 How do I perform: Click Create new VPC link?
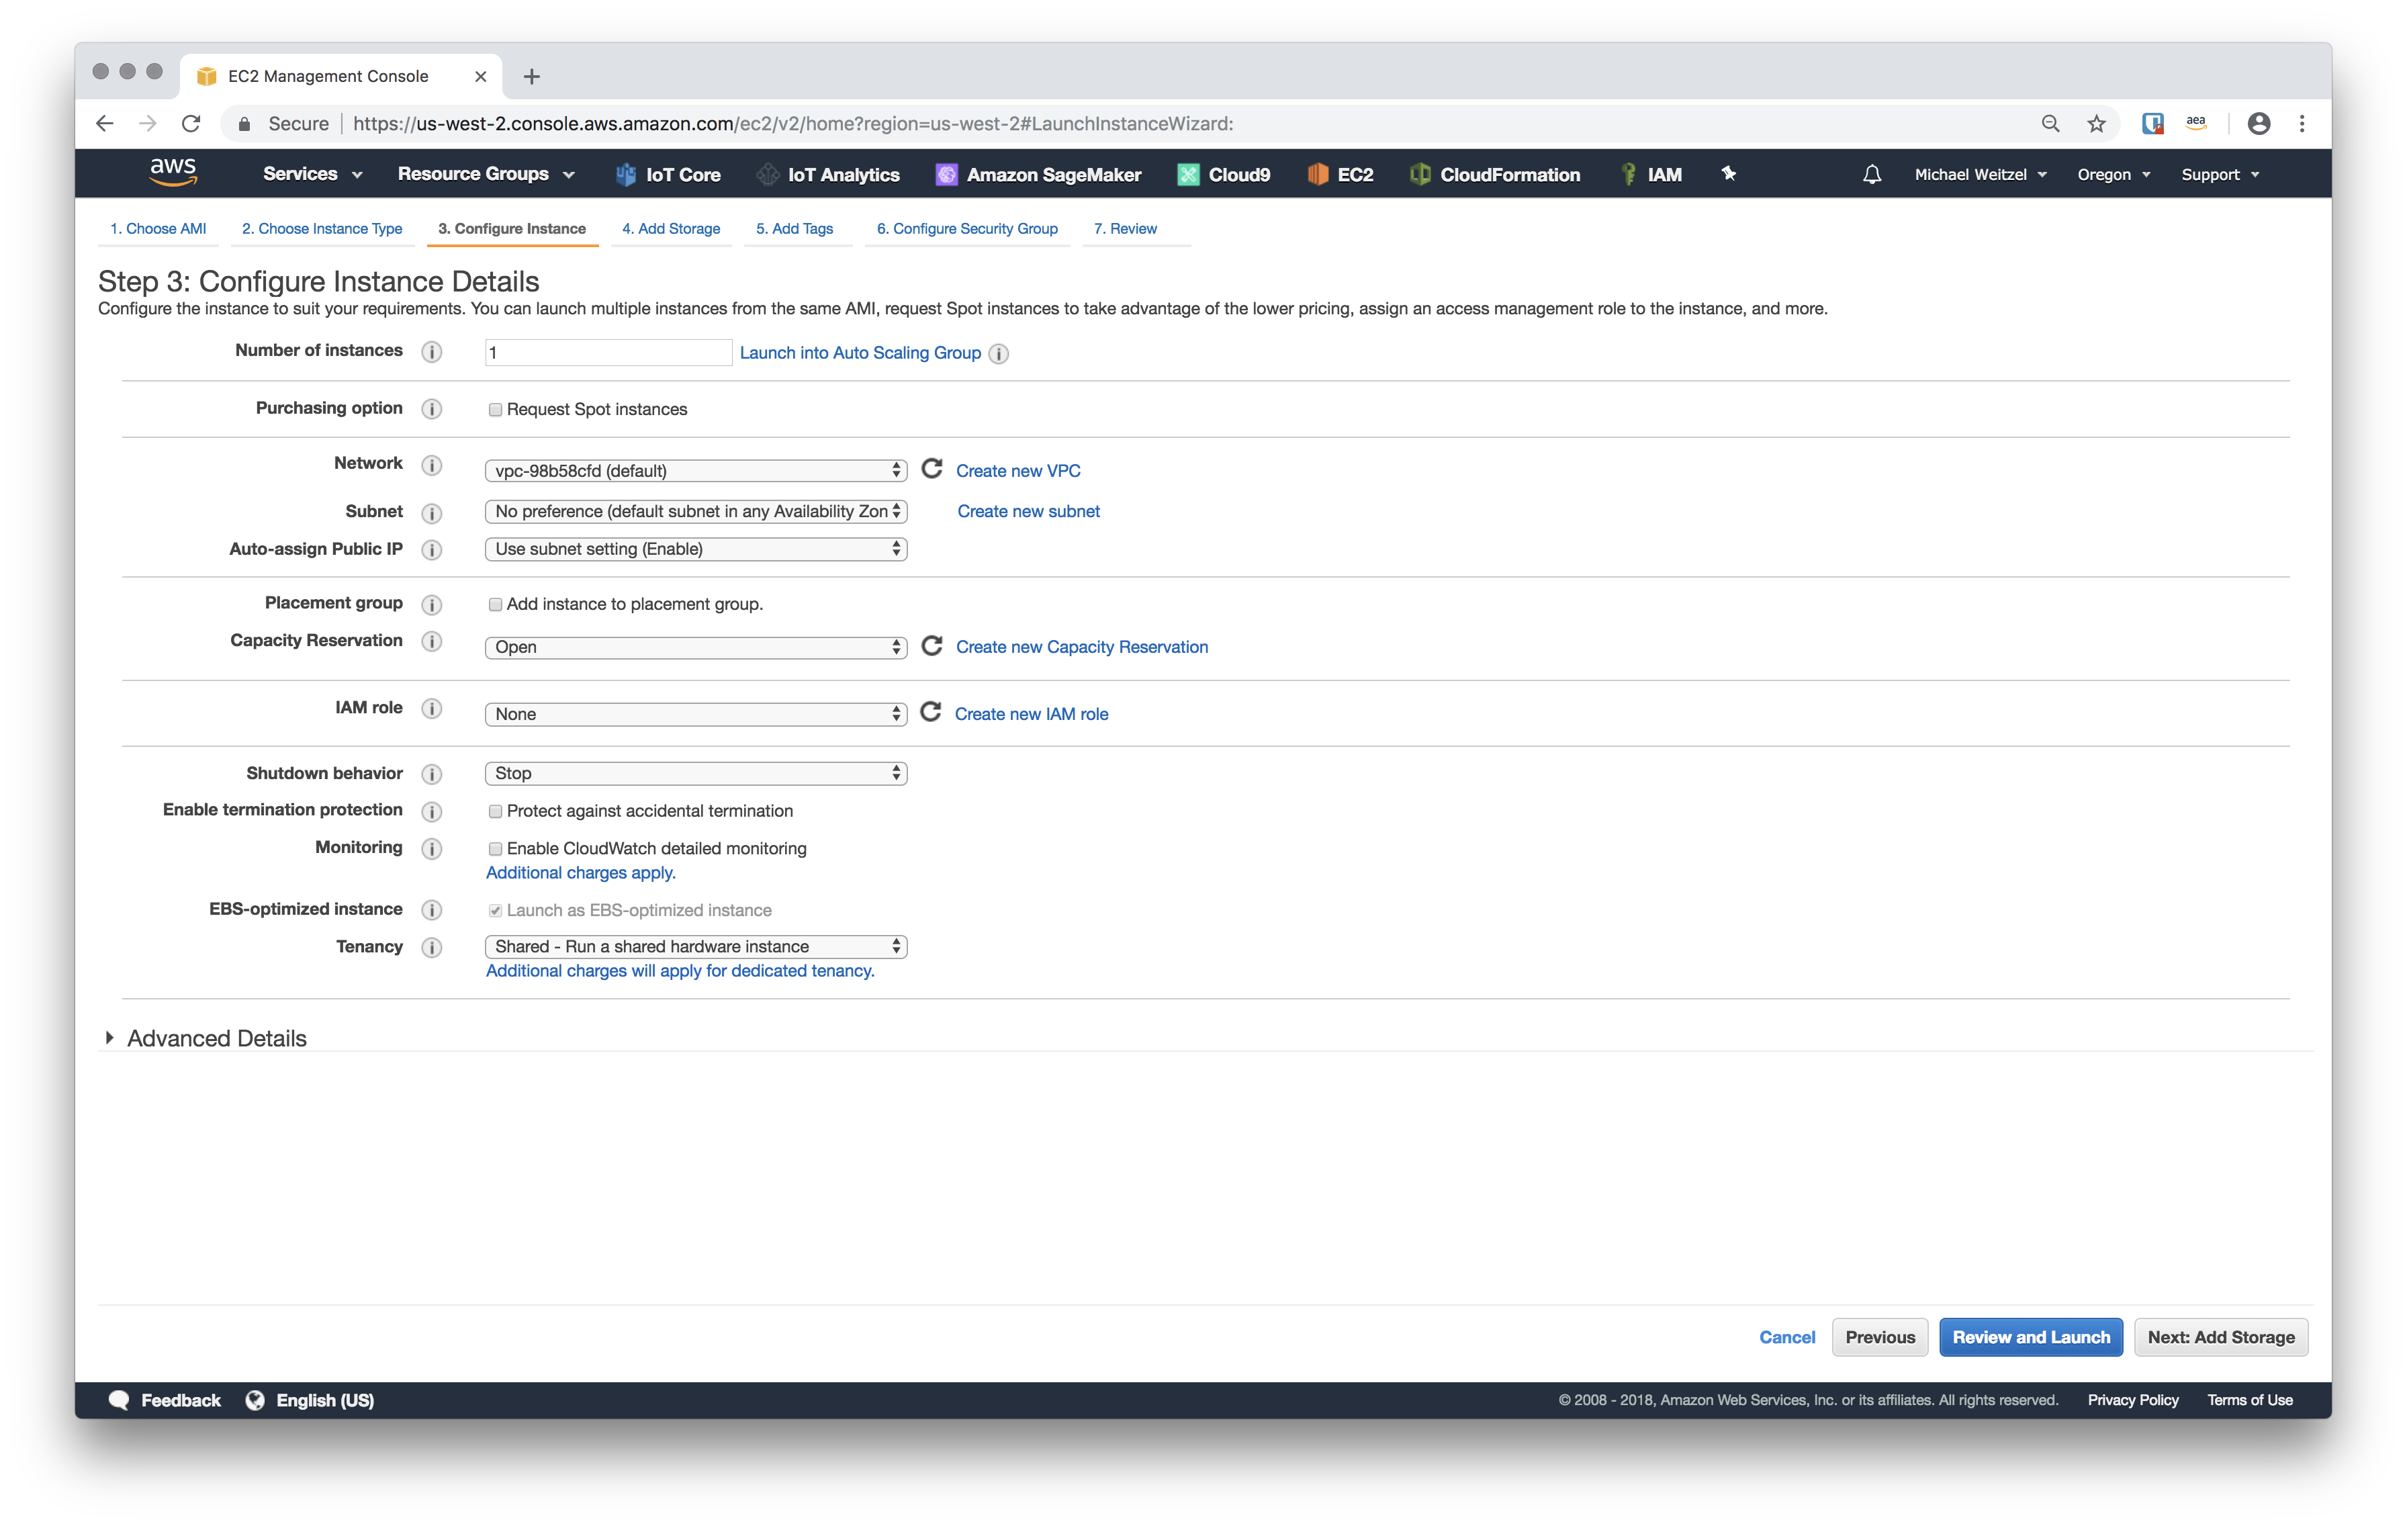click(x=1017, y=470)
